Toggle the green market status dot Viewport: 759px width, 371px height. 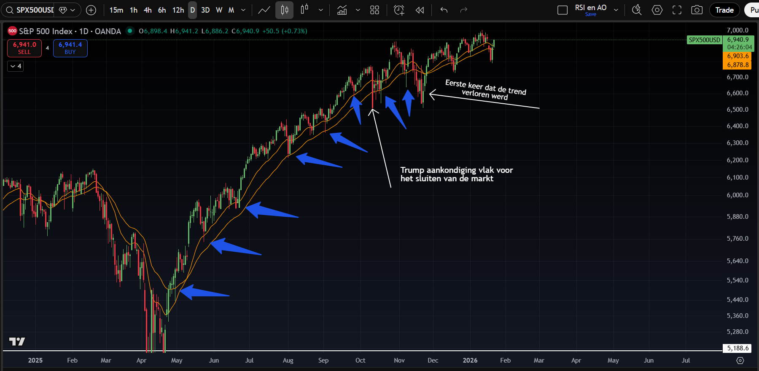pos(130,31)
